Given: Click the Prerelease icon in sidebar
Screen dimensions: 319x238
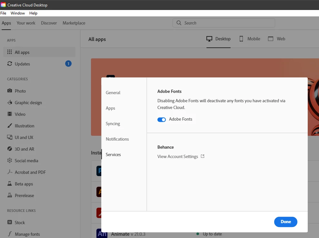Looking at the screenshot, I should point(10,195).
